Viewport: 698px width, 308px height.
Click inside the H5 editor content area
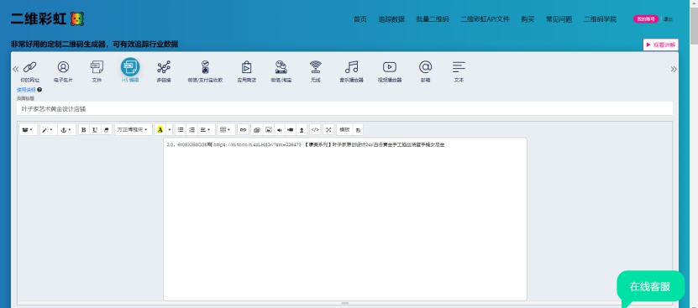[x=345, y=219]
